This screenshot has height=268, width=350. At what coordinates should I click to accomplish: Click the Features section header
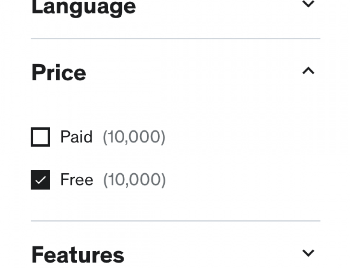pyautogui.click(x=78, y=255)
